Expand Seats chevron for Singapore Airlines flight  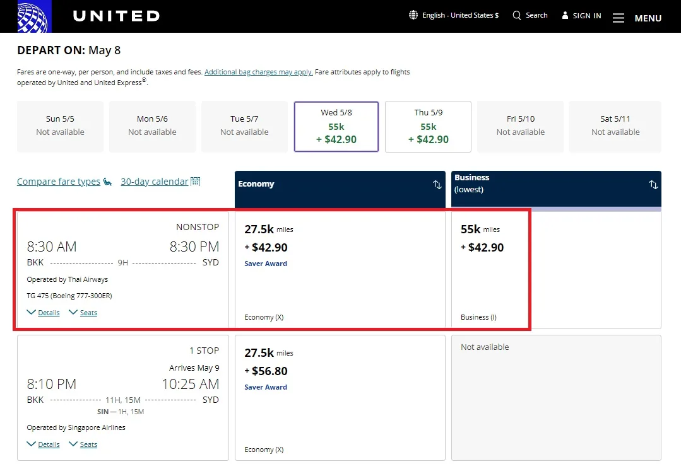[73, 444]
